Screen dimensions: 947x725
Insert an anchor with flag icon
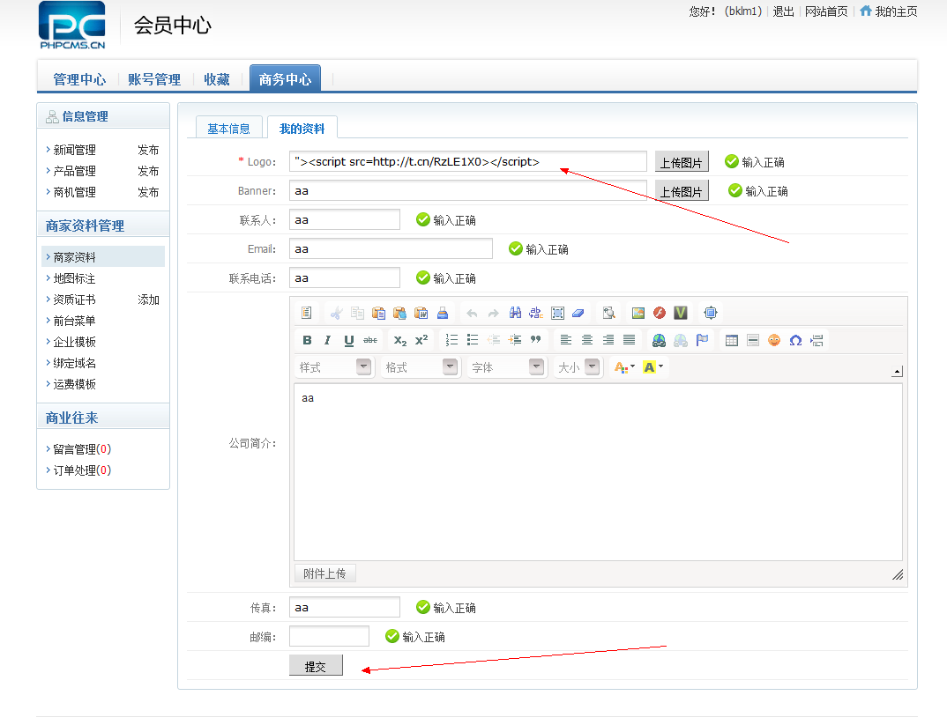(702, 340)
